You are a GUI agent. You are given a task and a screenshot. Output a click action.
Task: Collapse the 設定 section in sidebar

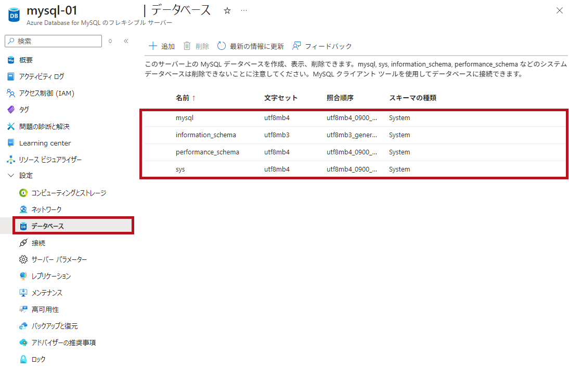(x=11, y=176)
